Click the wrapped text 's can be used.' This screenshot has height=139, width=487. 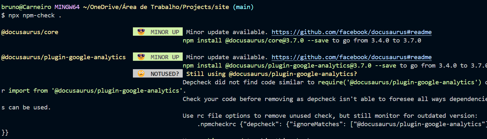(26, 107)
